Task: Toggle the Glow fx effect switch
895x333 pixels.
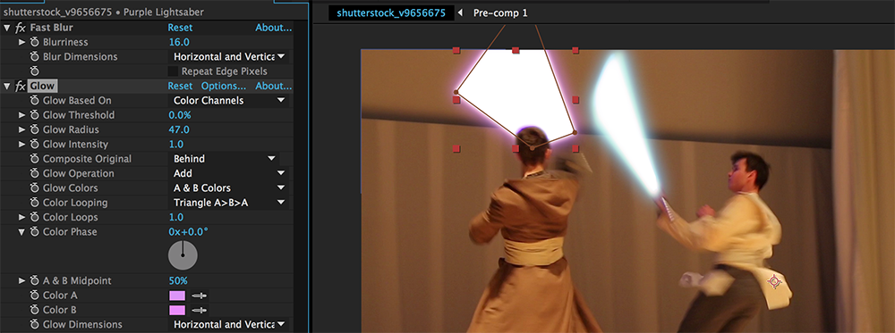Action: click(21, 86)
